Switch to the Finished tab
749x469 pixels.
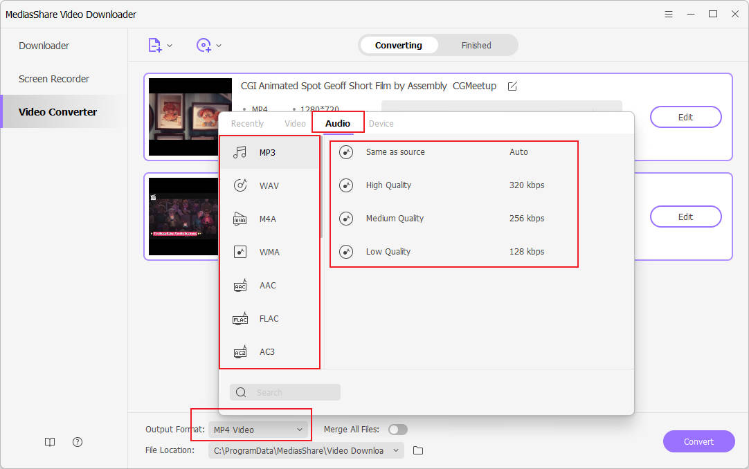[476, 46]
